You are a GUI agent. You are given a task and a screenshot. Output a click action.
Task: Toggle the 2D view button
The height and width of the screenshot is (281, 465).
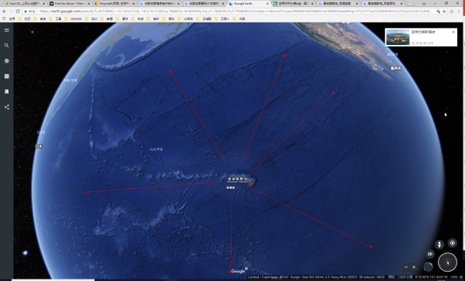click(x=430, y=254)
